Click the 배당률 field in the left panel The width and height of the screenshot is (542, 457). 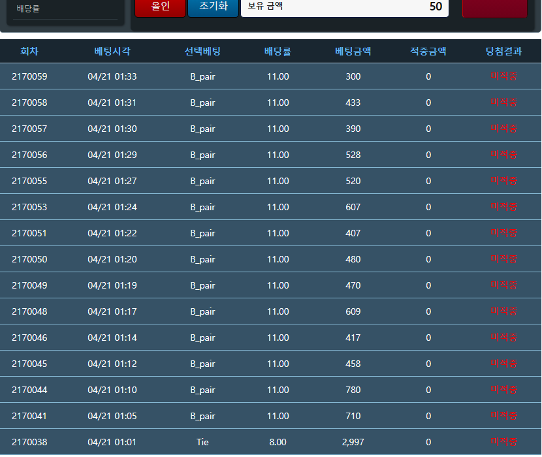pos(65,9)
